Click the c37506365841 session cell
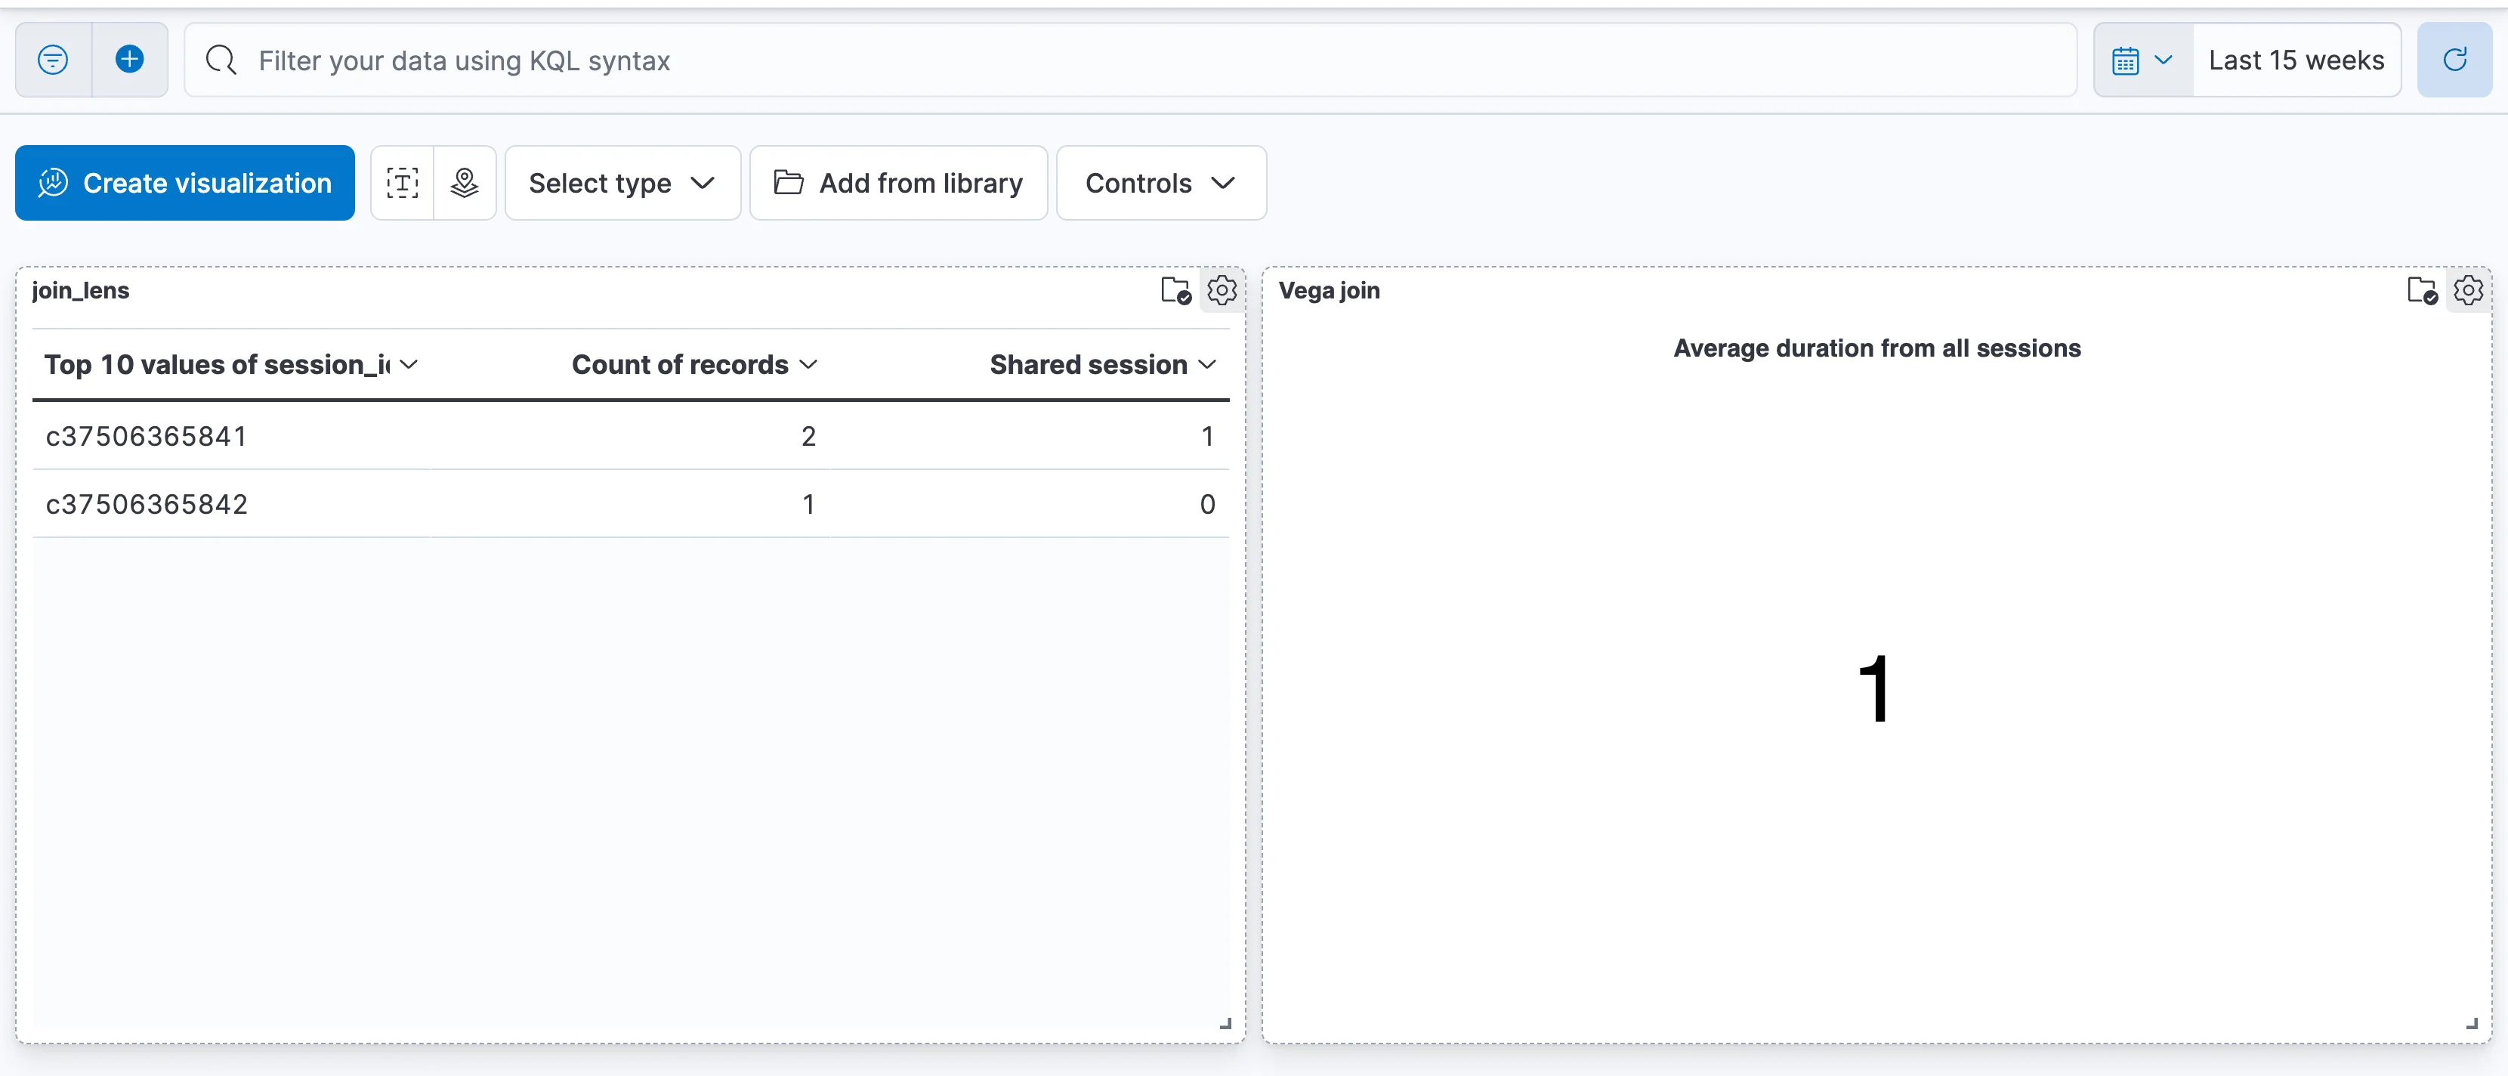 (x=147, y=436)
